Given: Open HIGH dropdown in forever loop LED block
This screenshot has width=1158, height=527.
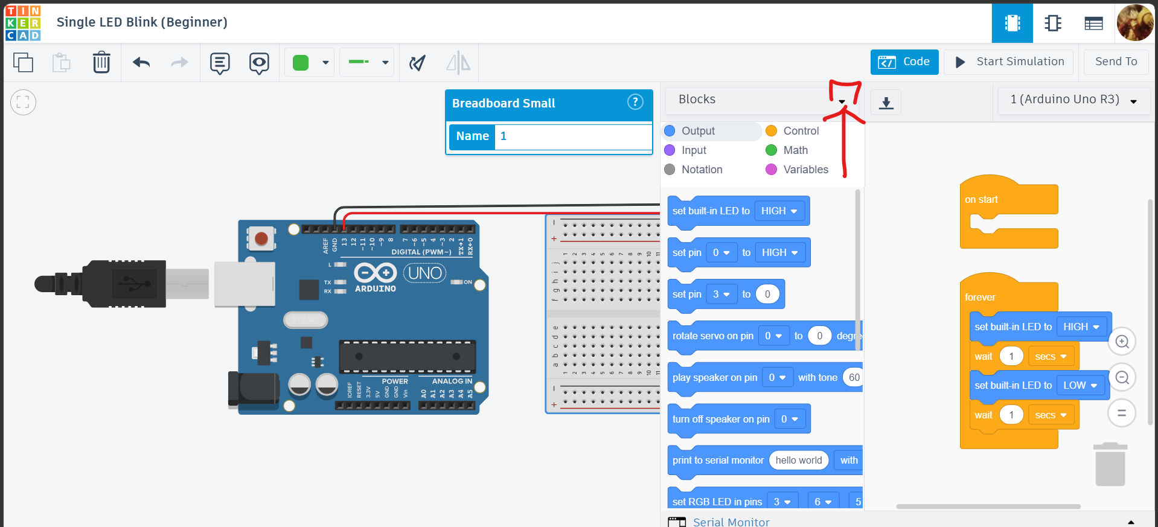Looking at the screenshot, I should [1081, 327].
